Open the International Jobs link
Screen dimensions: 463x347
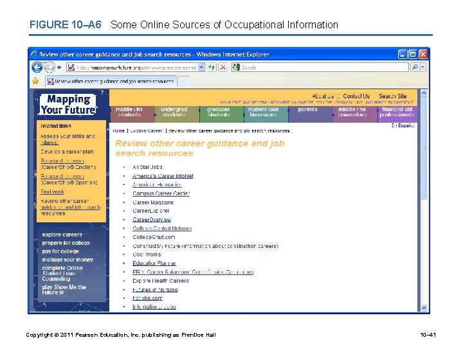(x=154, y=307)
